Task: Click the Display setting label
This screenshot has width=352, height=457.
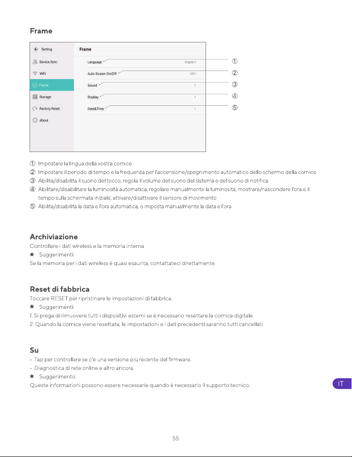Action: point(93,97)
